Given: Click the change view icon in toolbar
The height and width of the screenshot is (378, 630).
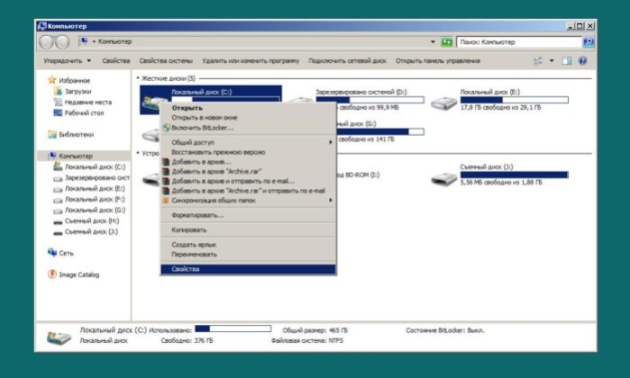Looking at the screenshot, I should (x=538, y=61).
